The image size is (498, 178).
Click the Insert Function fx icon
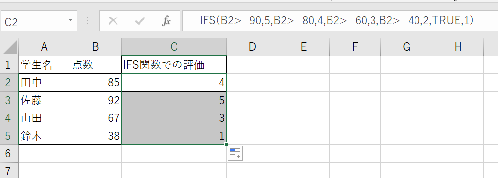tap(166, 21)
